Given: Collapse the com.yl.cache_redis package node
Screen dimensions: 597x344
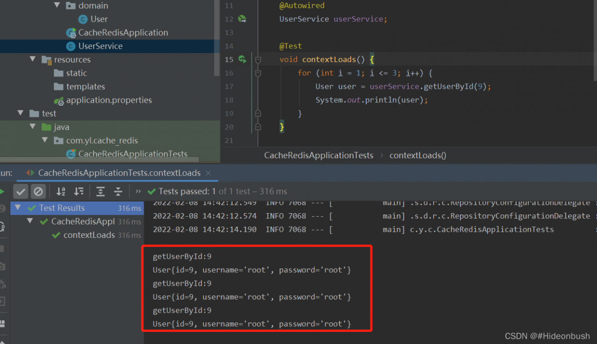Looking at the screenshot, I should point(45,141).
